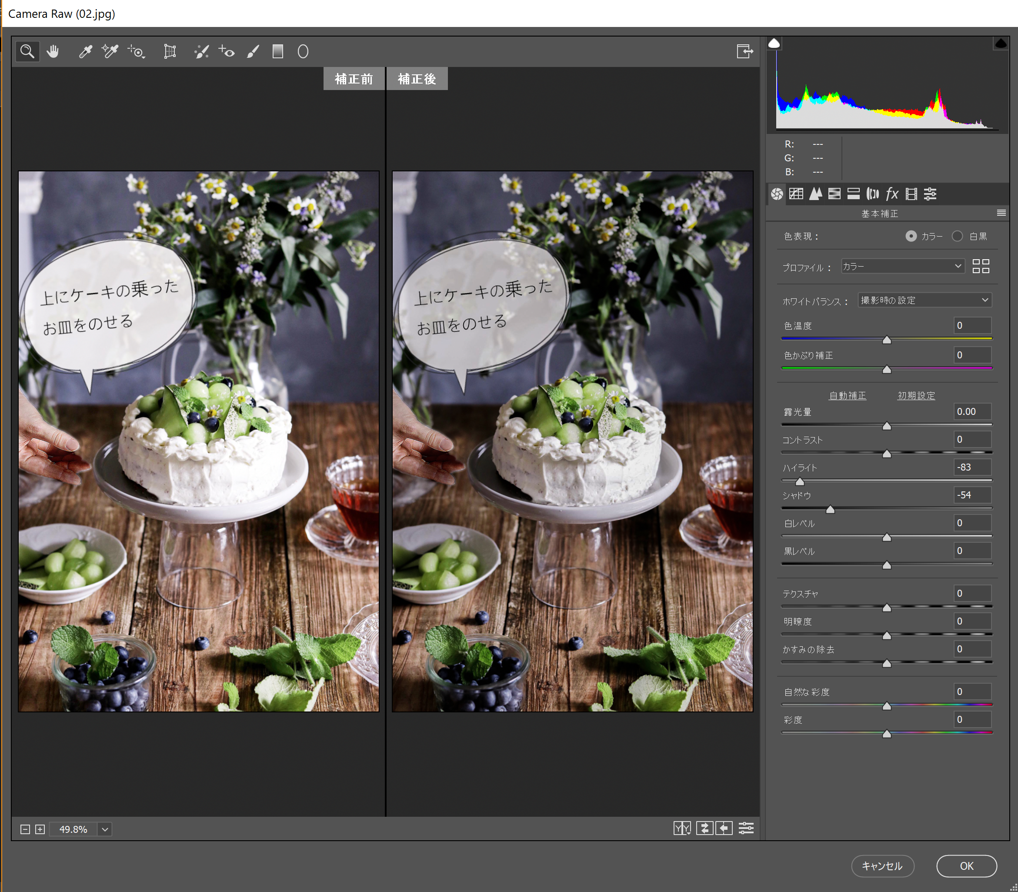
Task: Select the 白黒 black and white radio
Action: tap(957, 237)
